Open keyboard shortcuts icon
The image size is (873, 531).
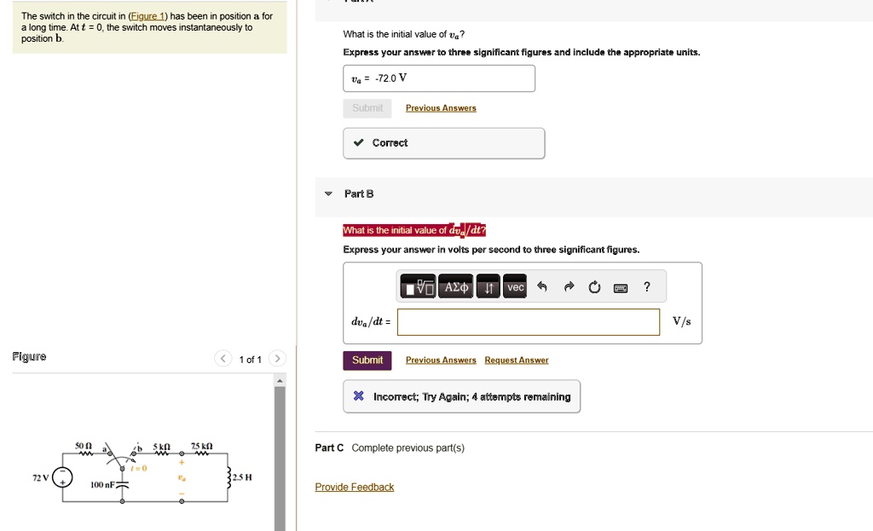tap(621, 288)
